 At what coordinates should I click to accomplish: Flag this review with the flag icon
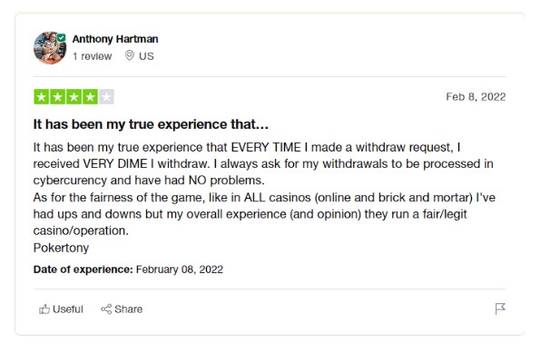pos(500,309)
